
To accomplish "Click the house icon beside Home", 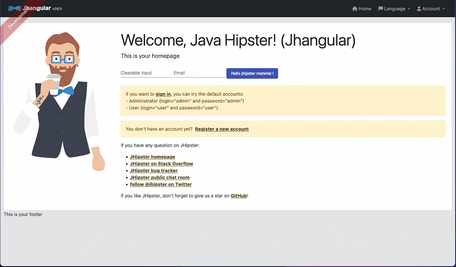I will [355, 9].
